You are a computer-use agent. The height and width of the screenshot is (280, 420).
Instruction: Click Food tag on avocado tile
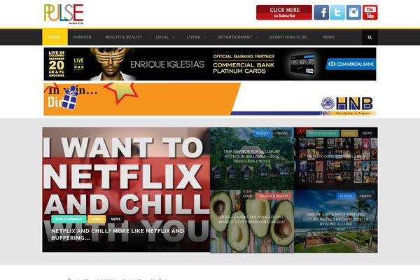click(x=247, y=196)
